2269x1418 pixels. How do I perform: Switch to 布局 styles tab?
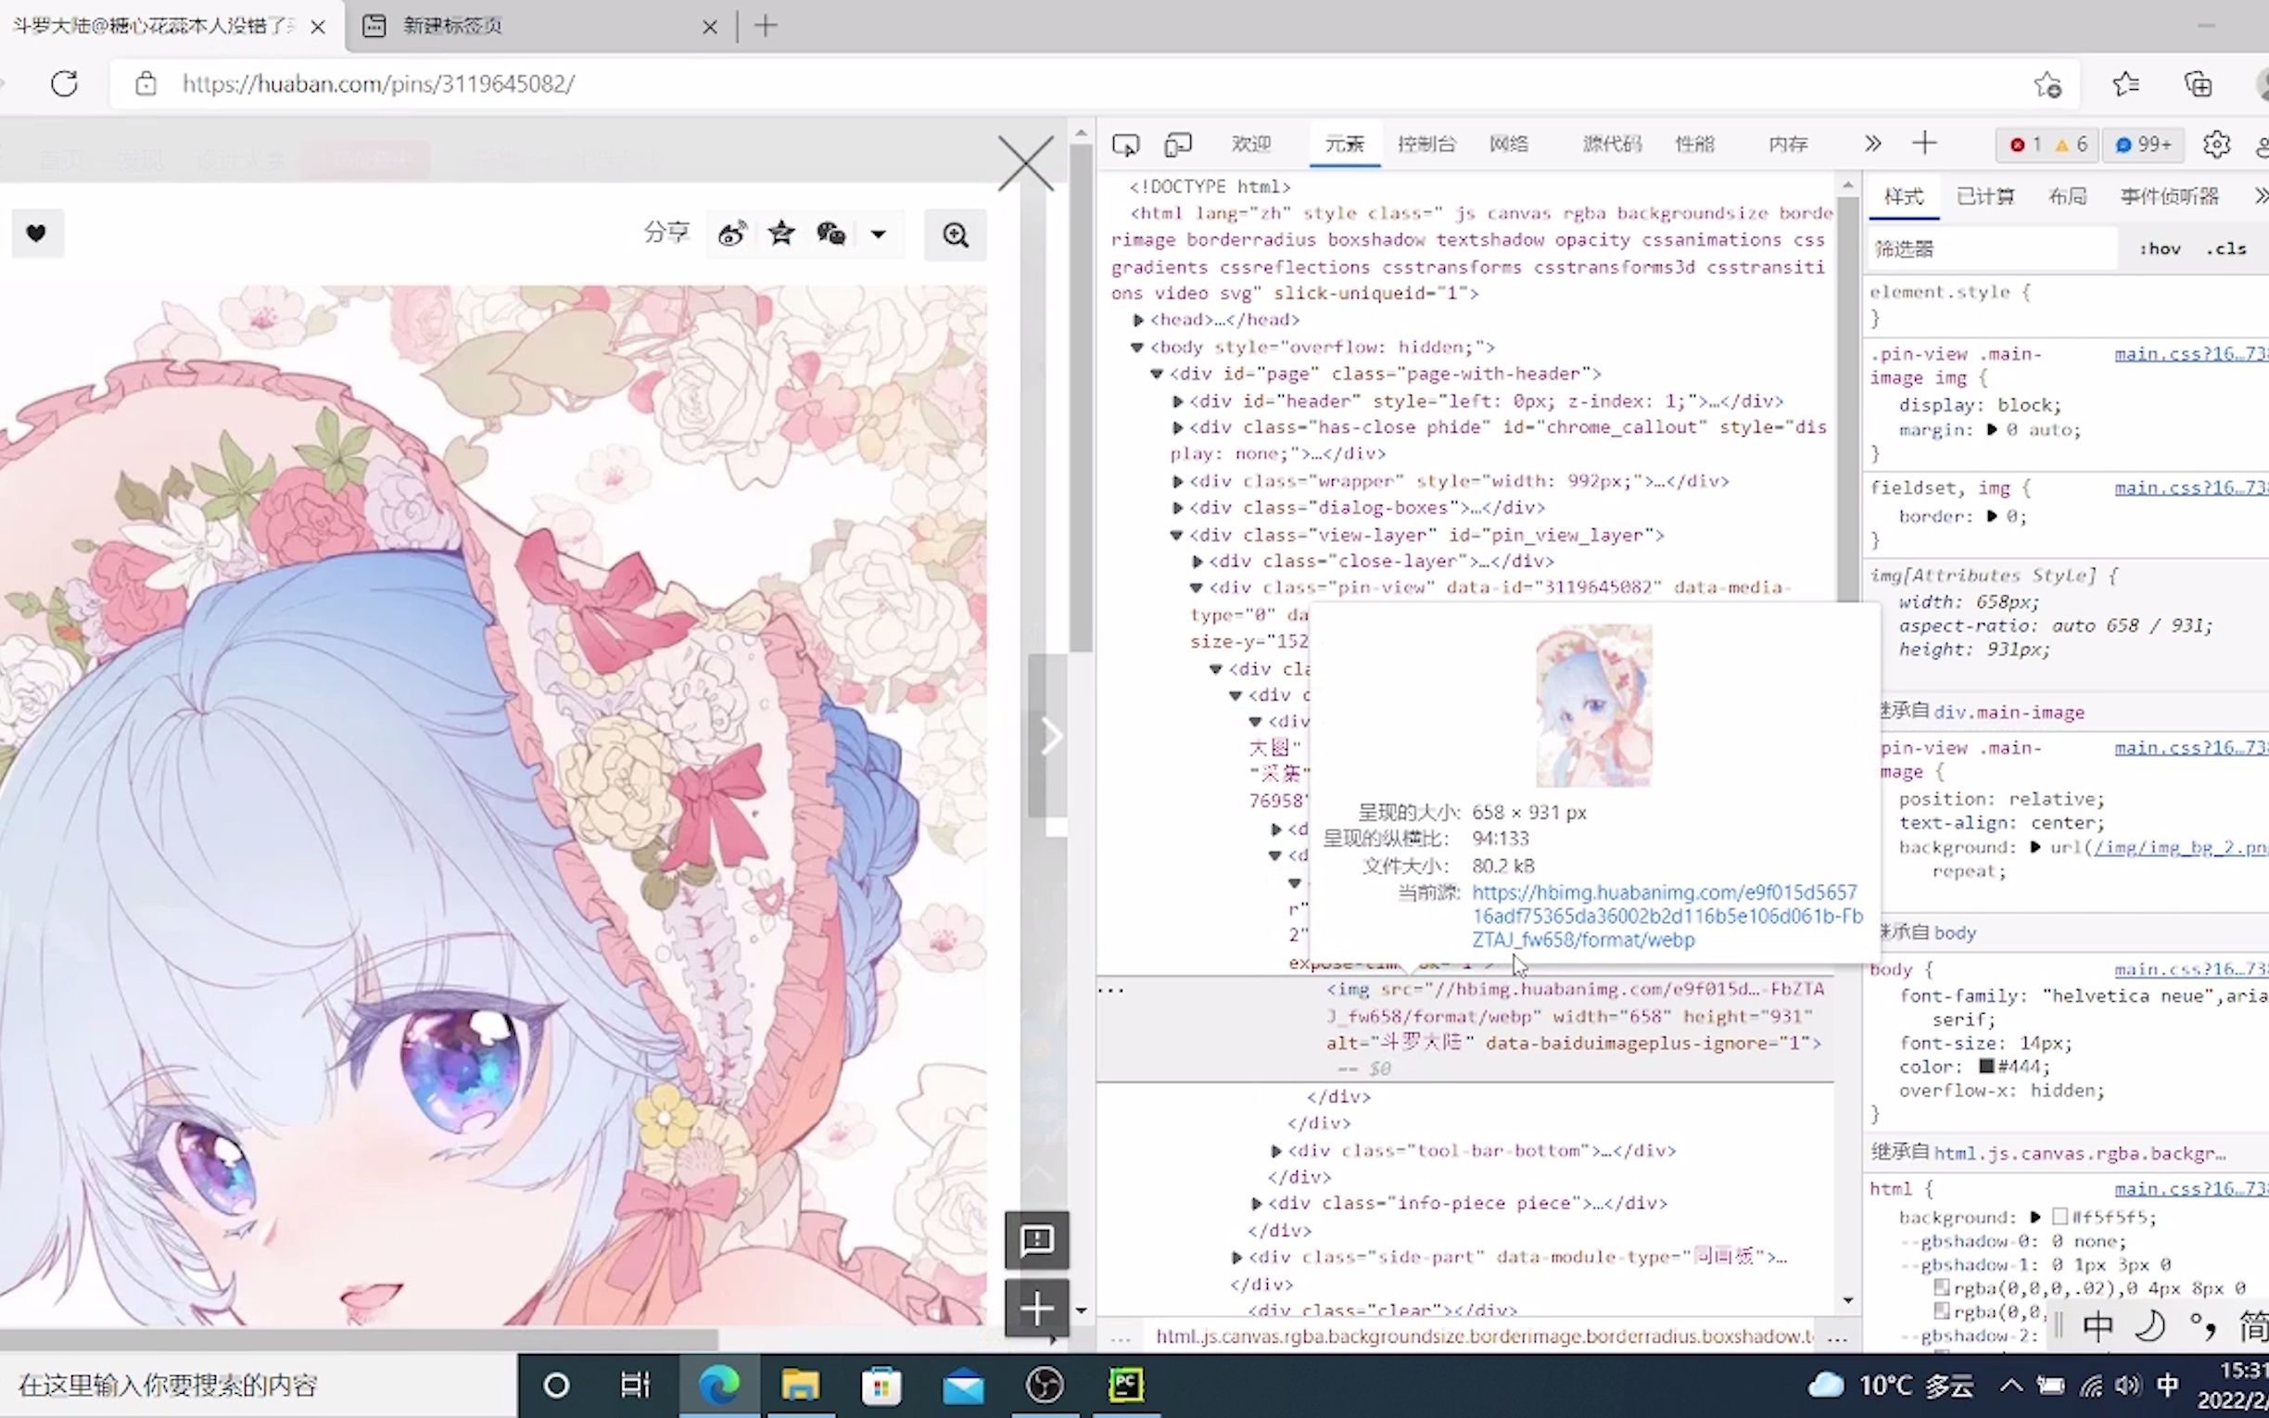tap(2068, 196)
